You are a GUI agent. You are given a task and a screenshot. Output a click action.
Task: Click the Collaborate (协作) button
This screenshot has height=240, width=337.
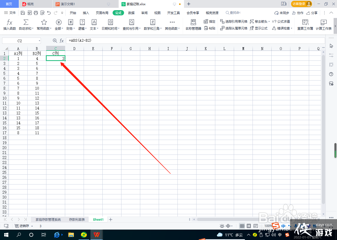[x=298, y=13]
